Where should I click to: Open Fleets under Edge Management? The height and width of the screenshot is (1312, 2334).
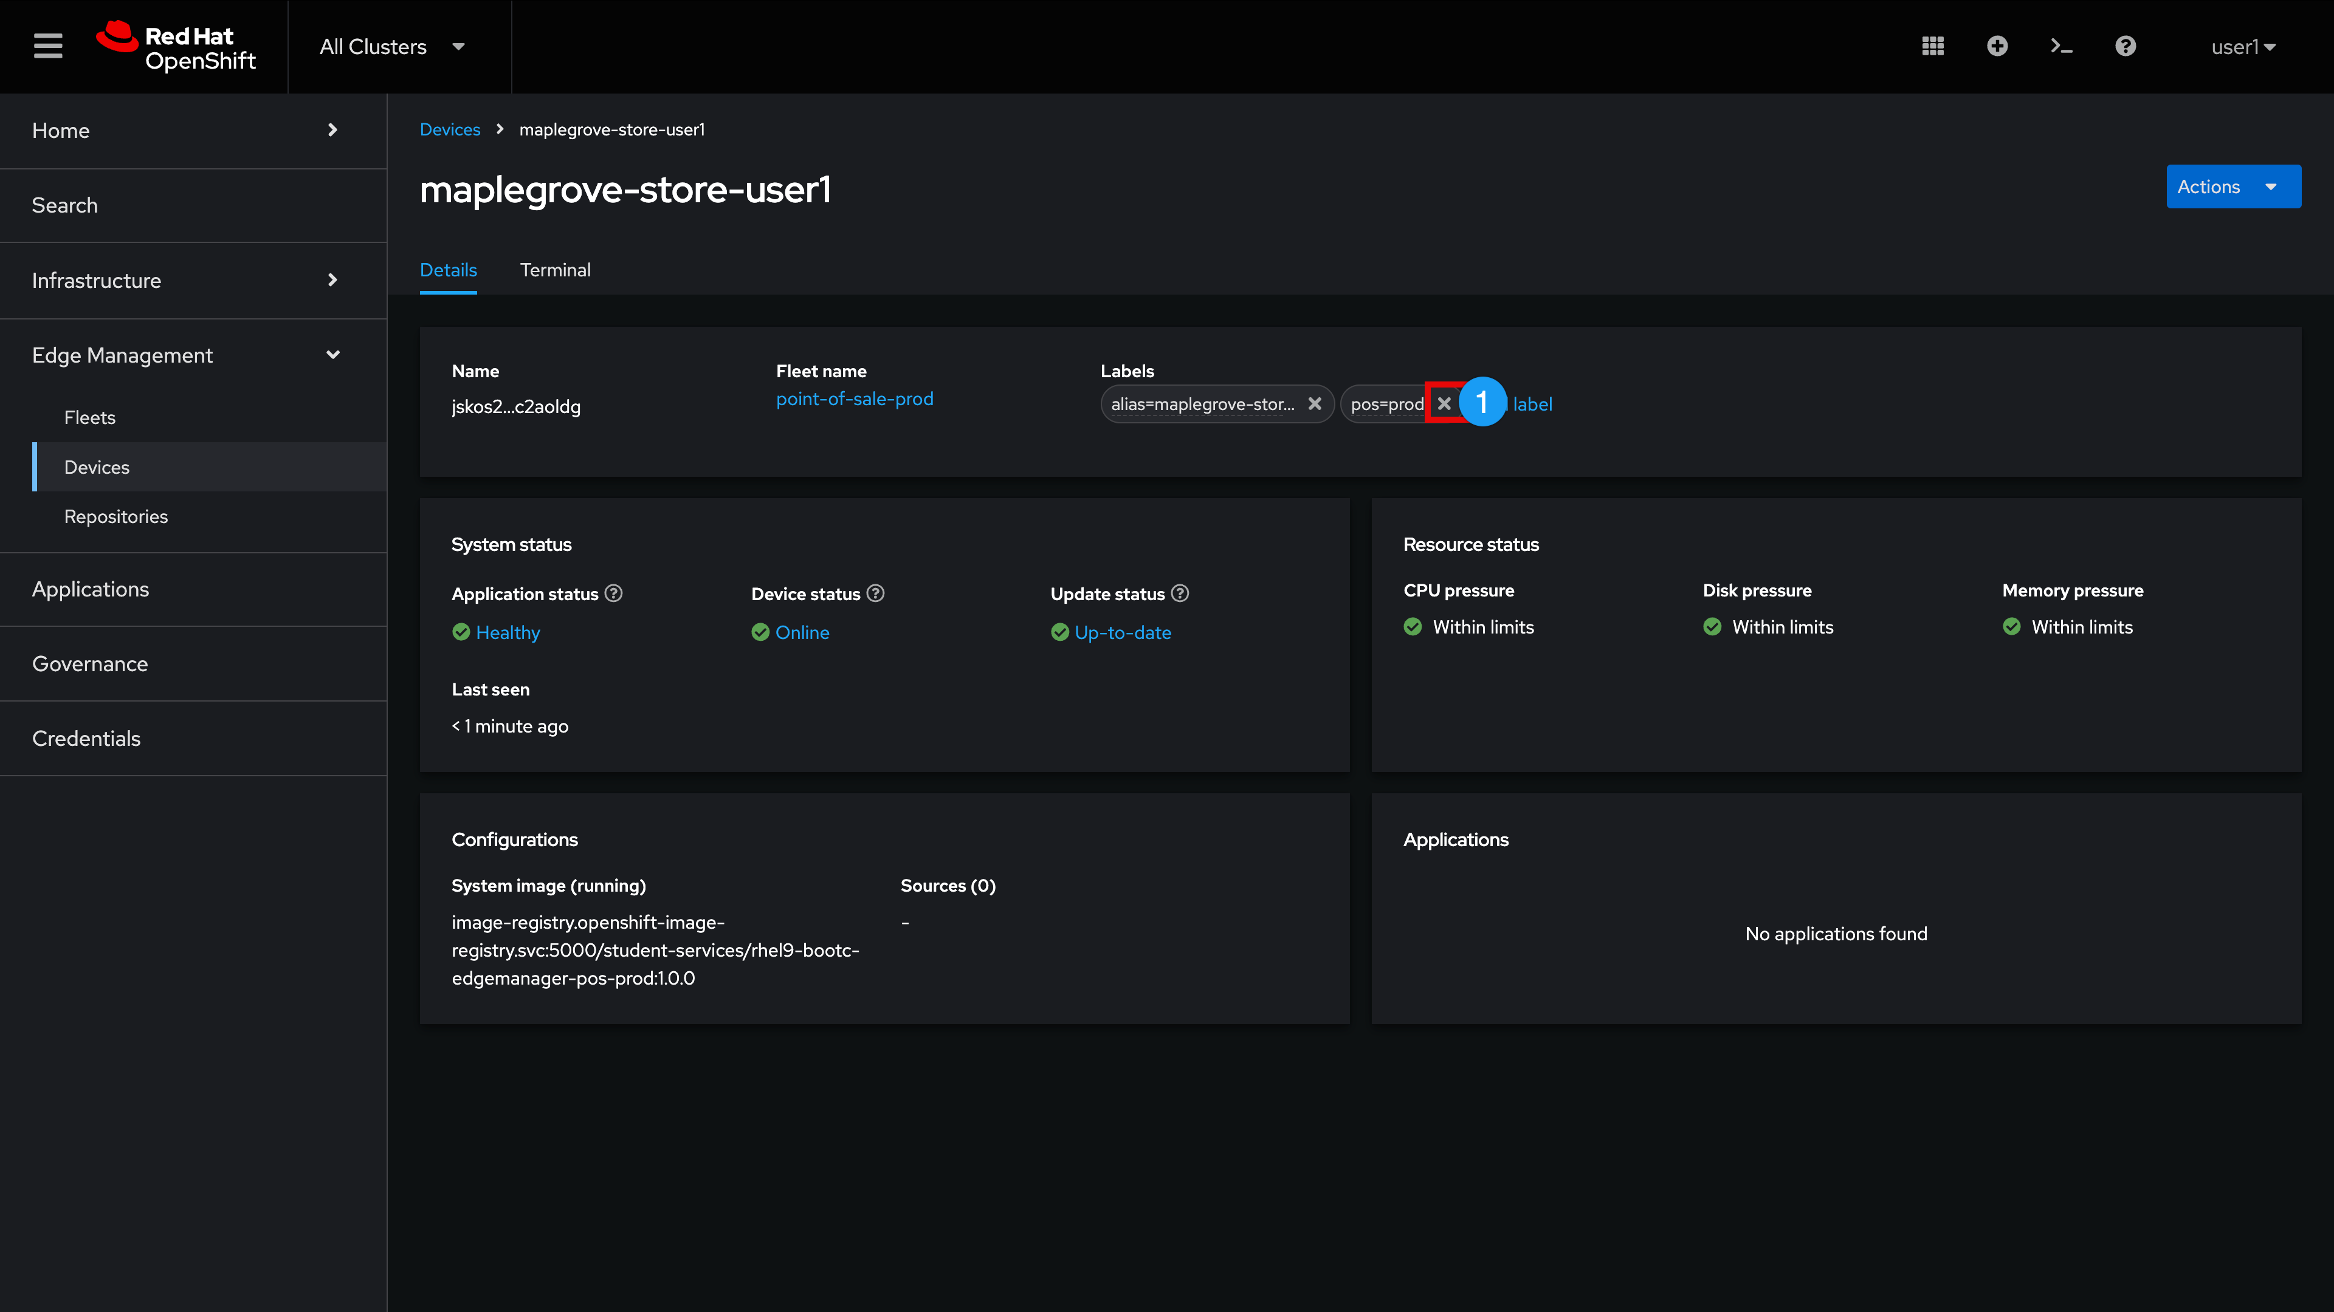click(x=209, y=417)
